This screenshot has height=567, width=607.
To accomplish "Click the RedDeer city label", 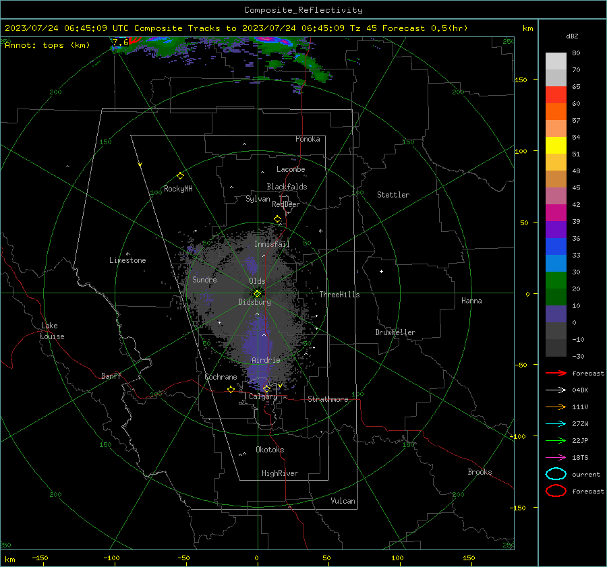I will tap(286, 204).
